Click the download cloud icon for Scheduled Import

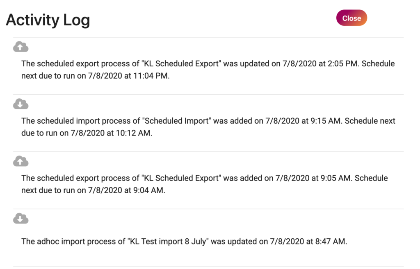click(21, 104)
